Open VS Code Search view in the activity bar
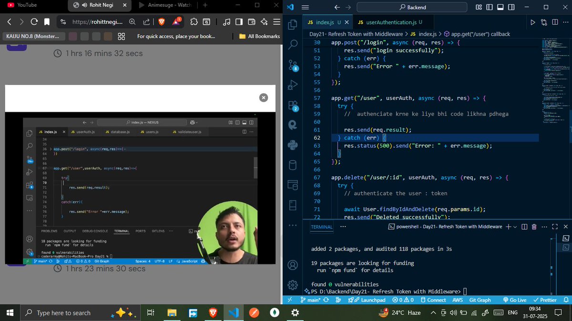 click(293, 44)
